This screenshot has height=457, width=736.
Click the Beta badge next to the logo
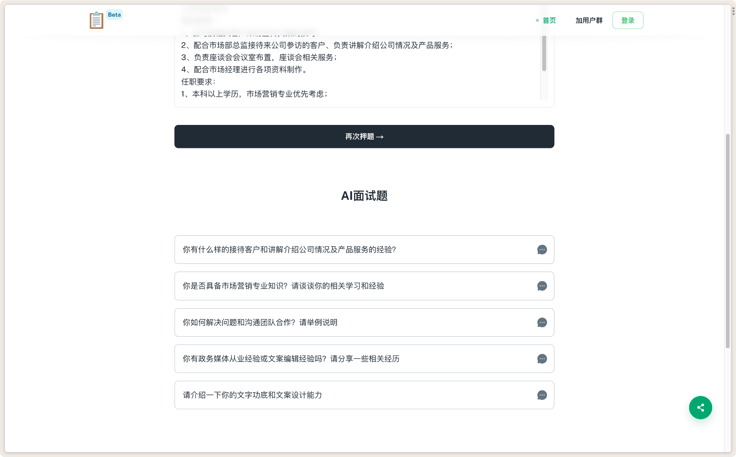click(x=114, y=14)
